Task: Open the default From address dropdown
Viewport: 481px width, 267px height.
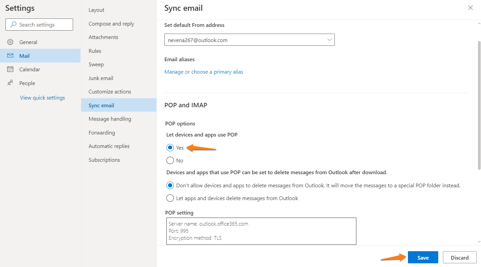Action: (x=249, y=40)
